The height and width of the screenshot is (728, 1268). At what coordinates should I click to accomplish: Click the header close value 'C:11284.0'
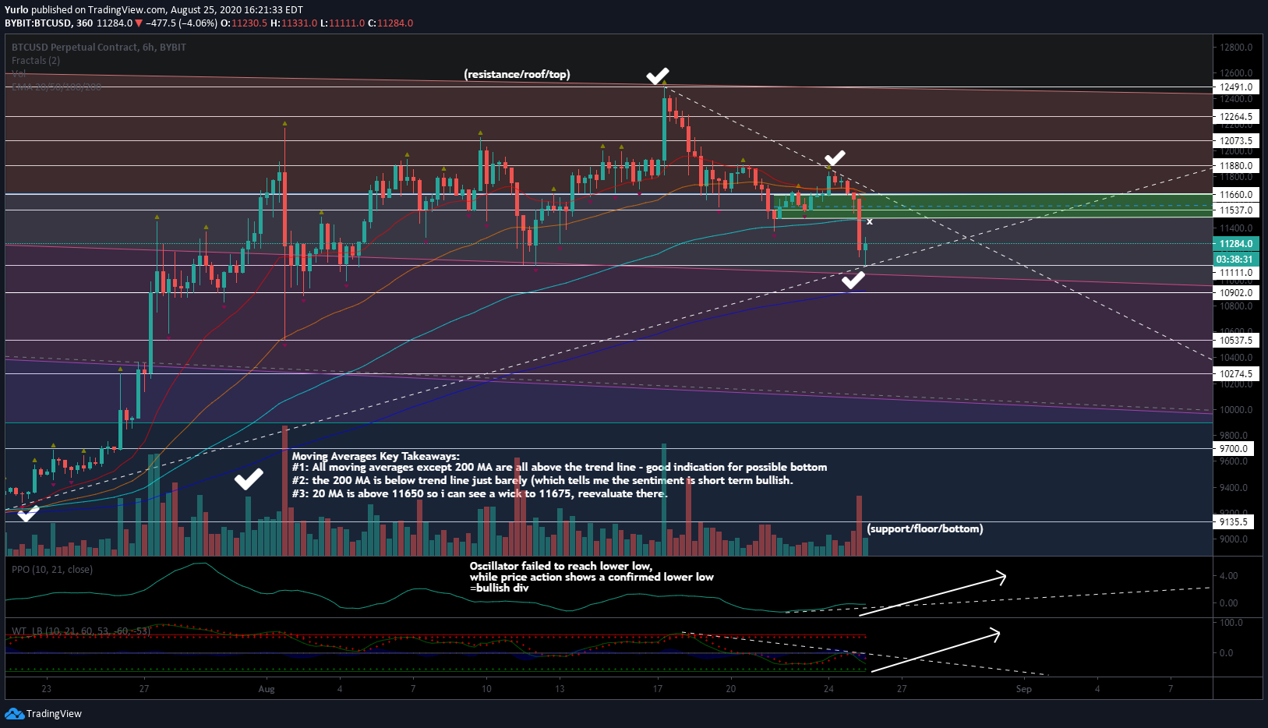[390, 23]
